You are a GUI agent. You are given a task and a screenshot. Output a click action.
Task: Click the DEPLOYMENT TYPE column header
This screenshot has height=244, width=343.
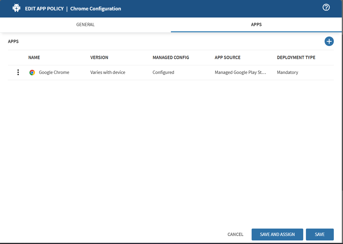click(296, 57)
